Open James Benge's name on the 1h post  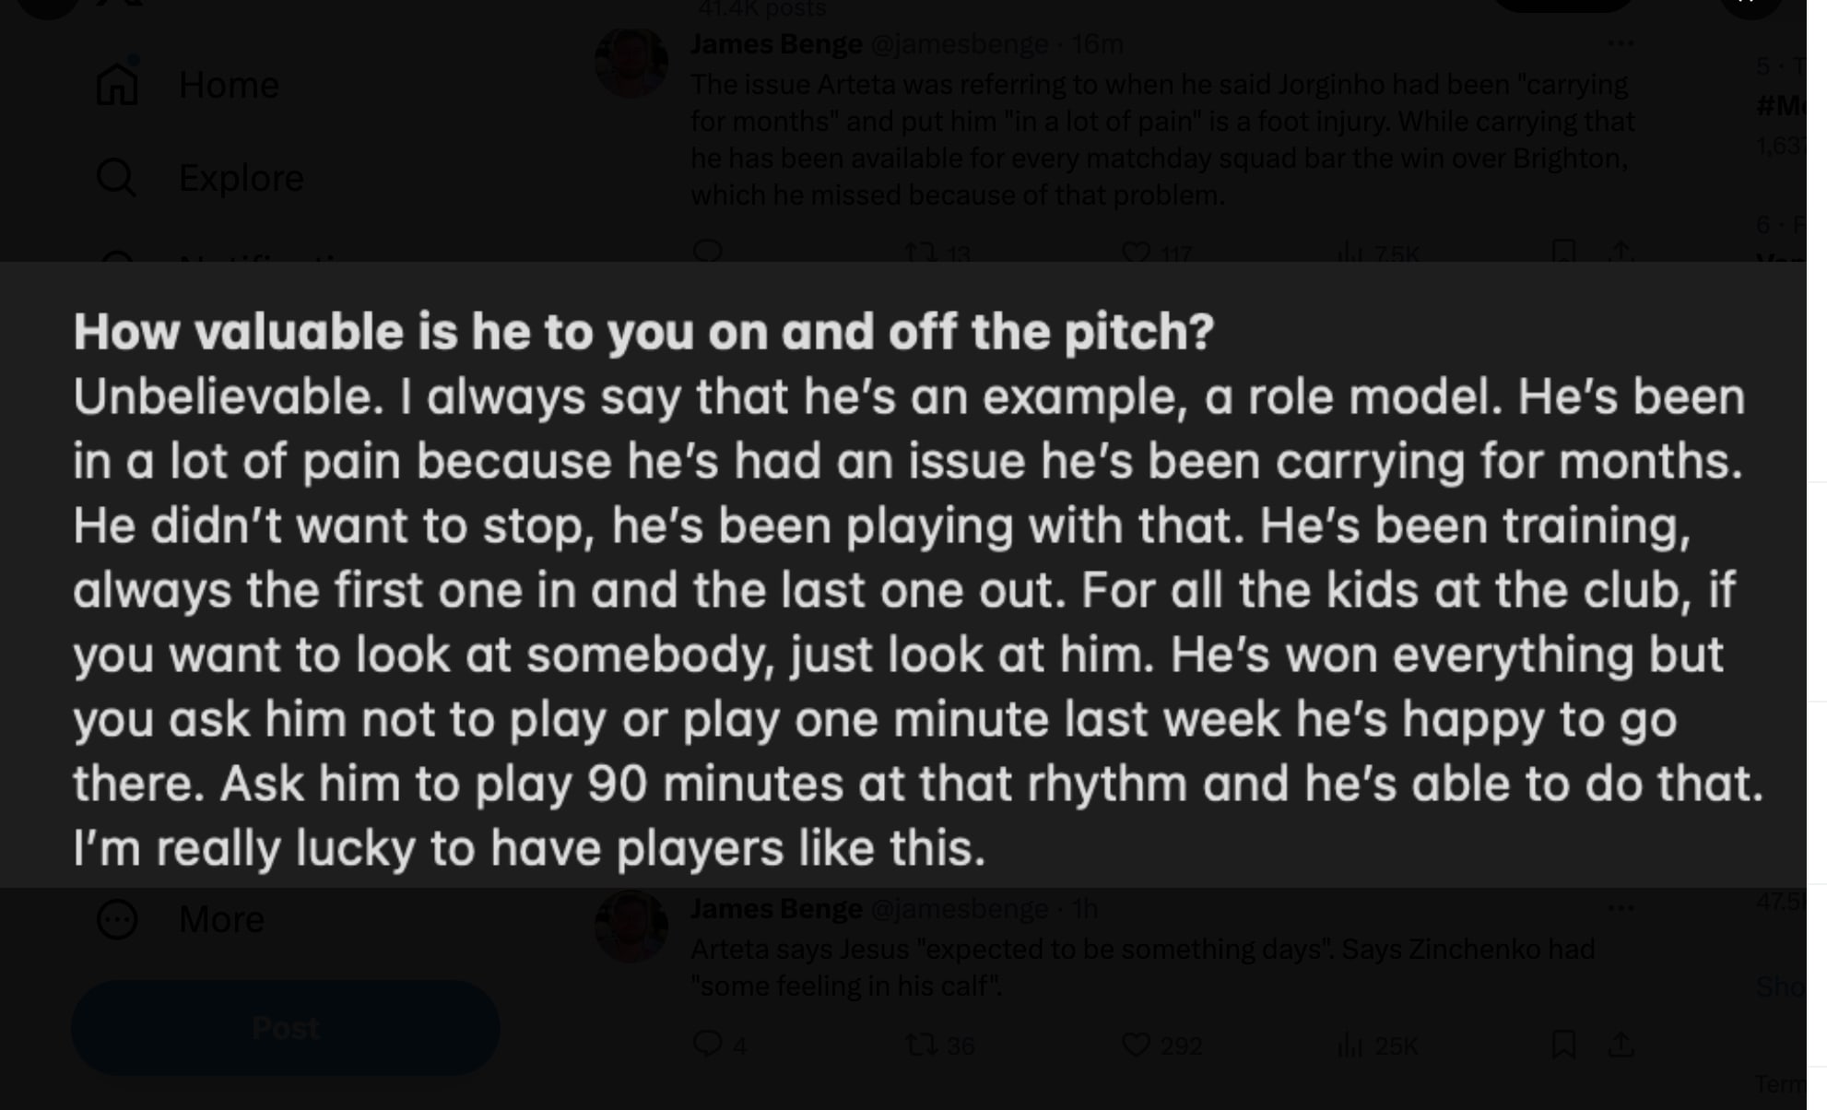pos(776,908)
